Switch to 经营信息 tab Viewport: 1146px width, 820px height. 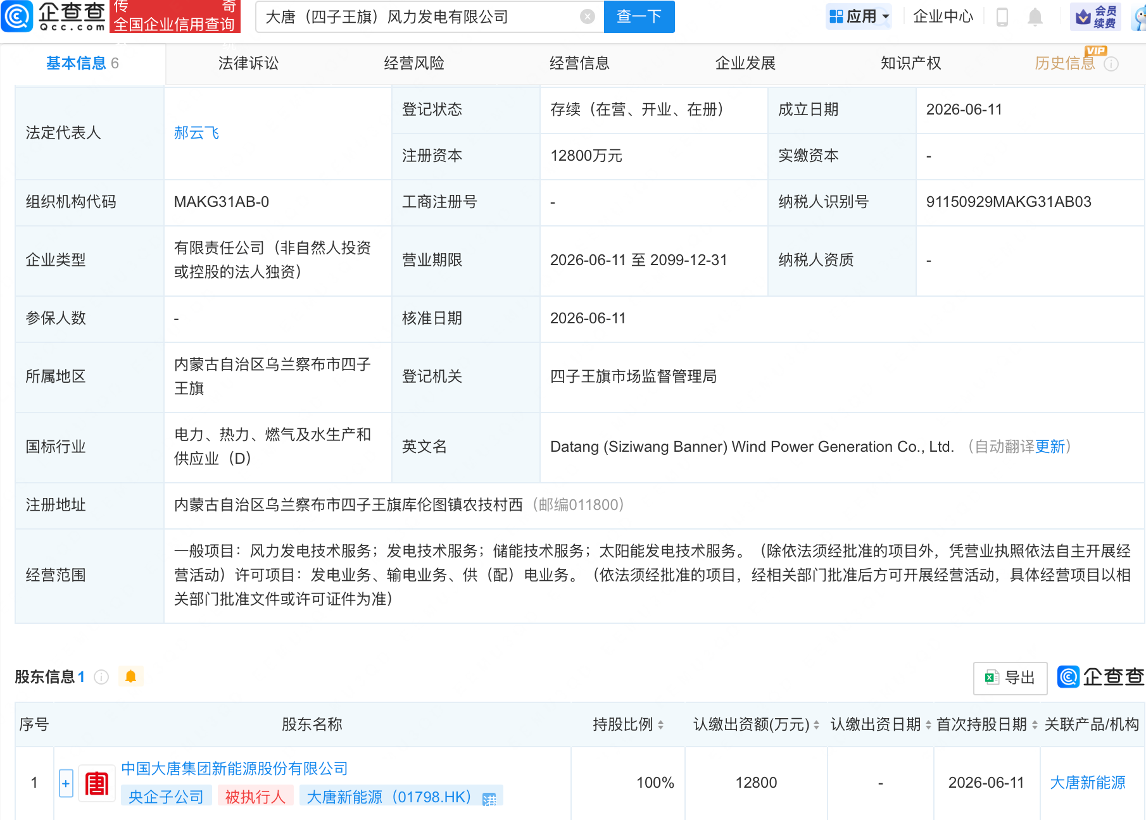click(x=580, y=63)
